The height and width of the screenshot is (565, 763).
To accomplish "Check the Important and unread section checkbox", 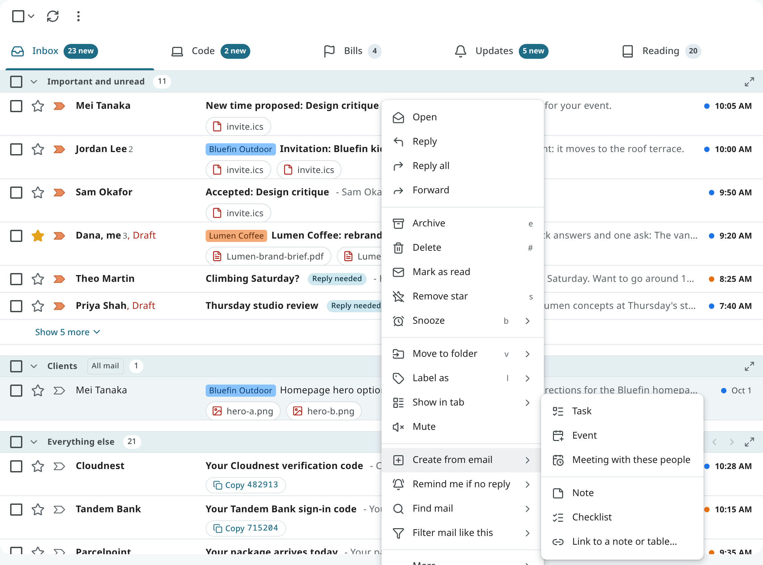I will point(16,82).
